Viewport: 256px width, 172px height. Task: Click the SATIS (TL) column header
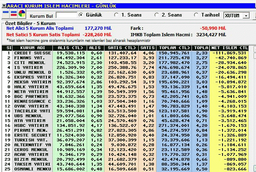coord(121,48)
